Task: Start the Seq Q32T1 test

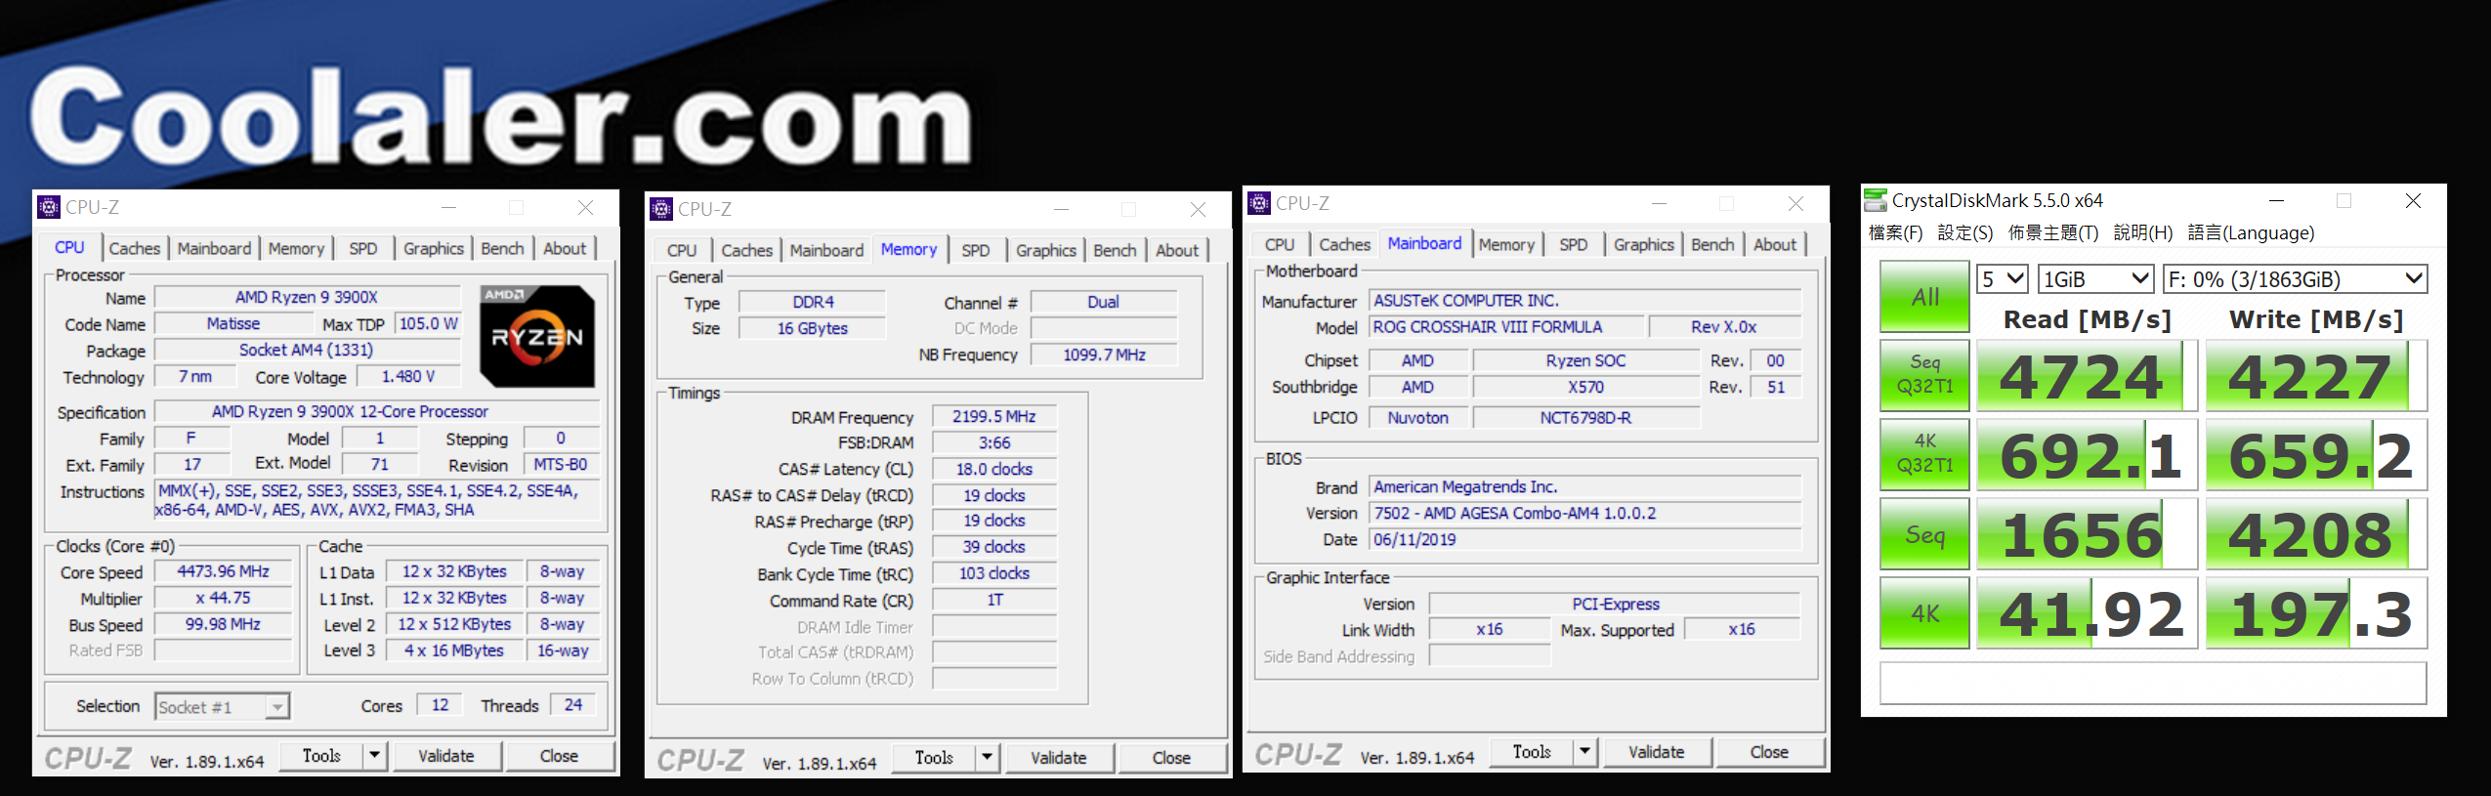Action: tap(1925, 375)
